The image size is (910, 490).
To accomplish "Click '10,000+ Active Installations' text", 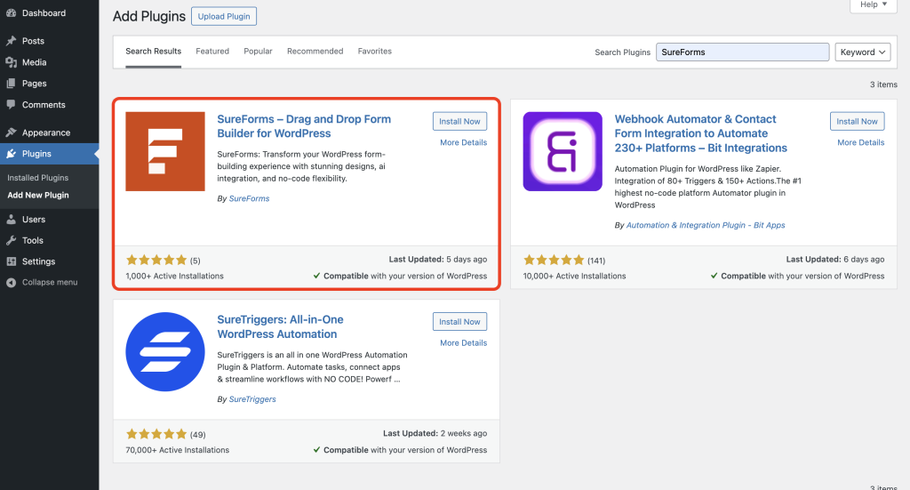I will [x=575, y=276].
